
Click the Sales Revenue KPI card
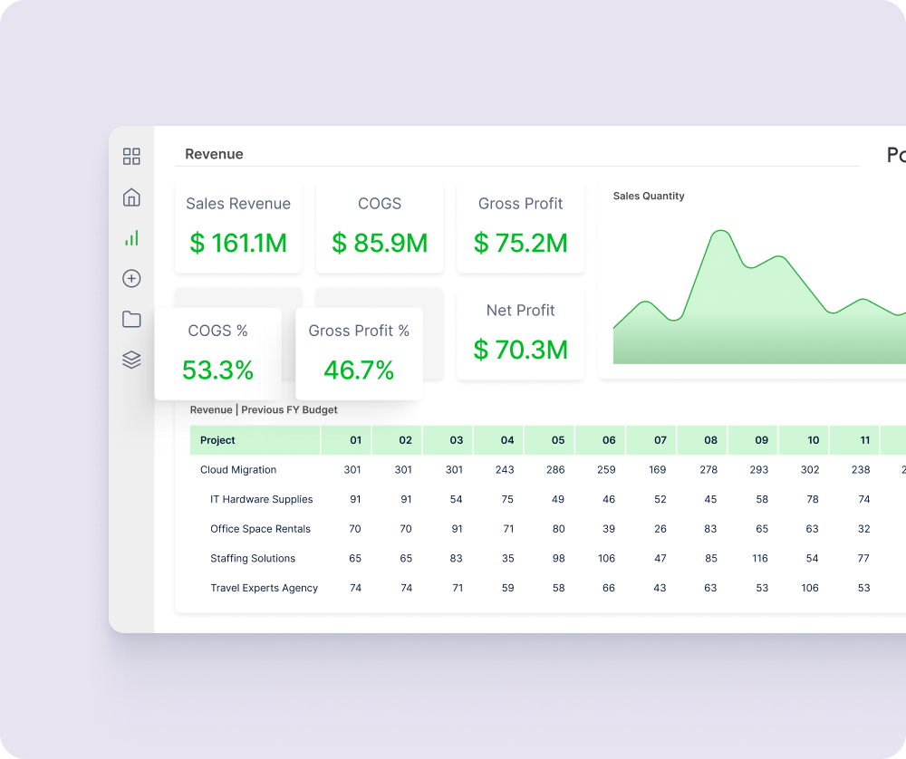point(238,226)
